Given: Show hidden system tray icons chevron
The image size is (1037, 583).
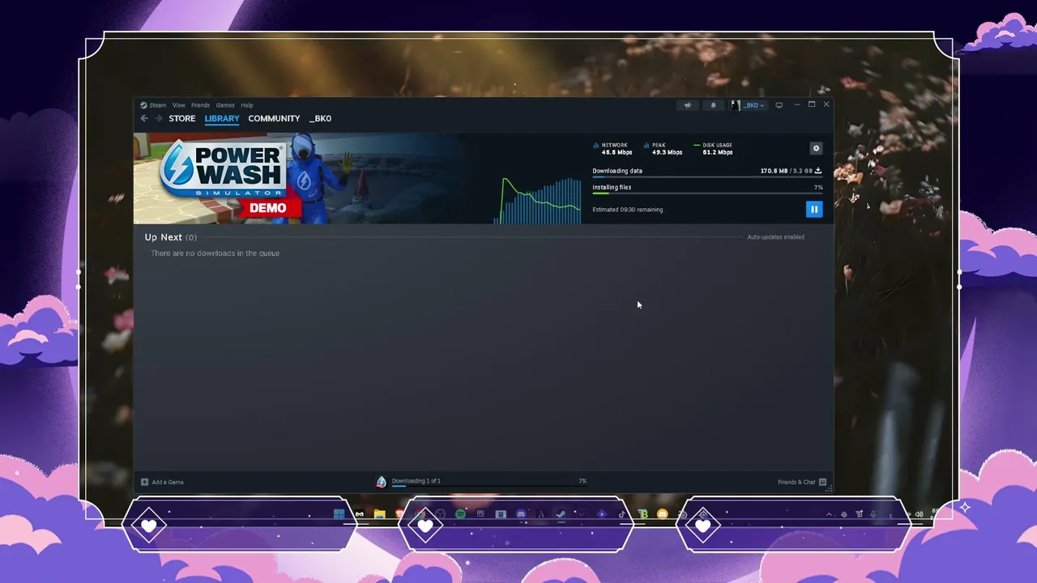Looking at the screenshot, I should tap(829, 514).
